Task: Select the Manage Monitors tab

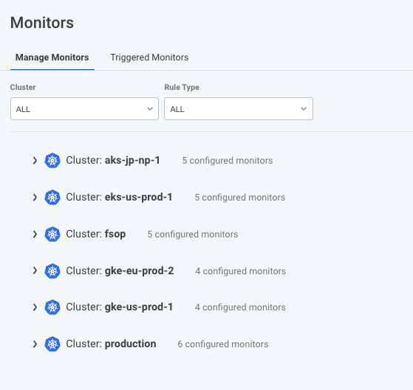Action: pyautogui.click(x=52, y=58)
